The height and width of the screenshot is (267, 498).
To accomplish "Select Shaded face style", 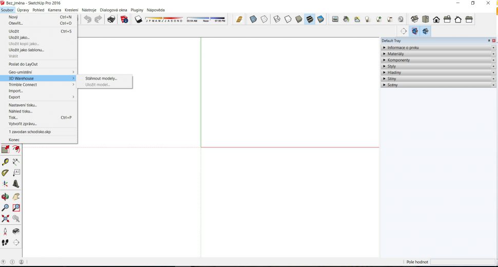I will tap(299, 20).
